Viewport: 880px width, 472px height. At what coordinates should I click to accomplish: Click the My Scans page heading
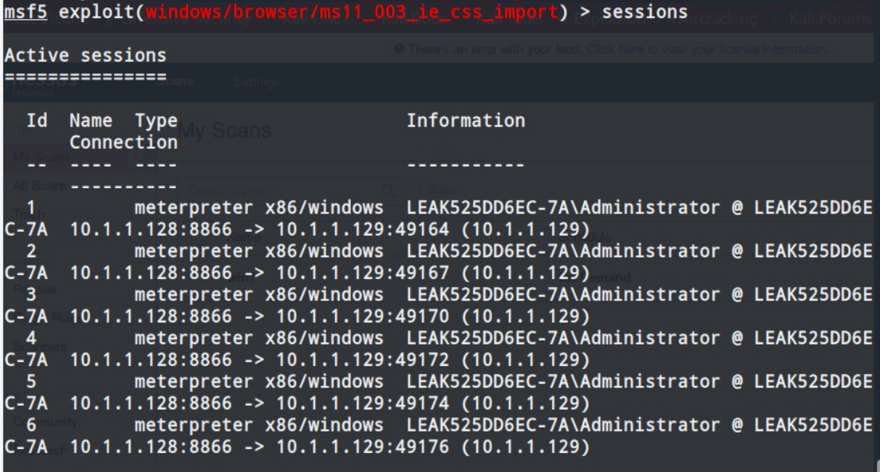tap(224, 130)
